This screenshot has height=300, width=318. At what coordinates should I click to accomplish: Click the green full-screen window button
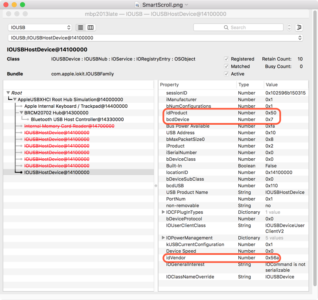click(x=22, y=5)
